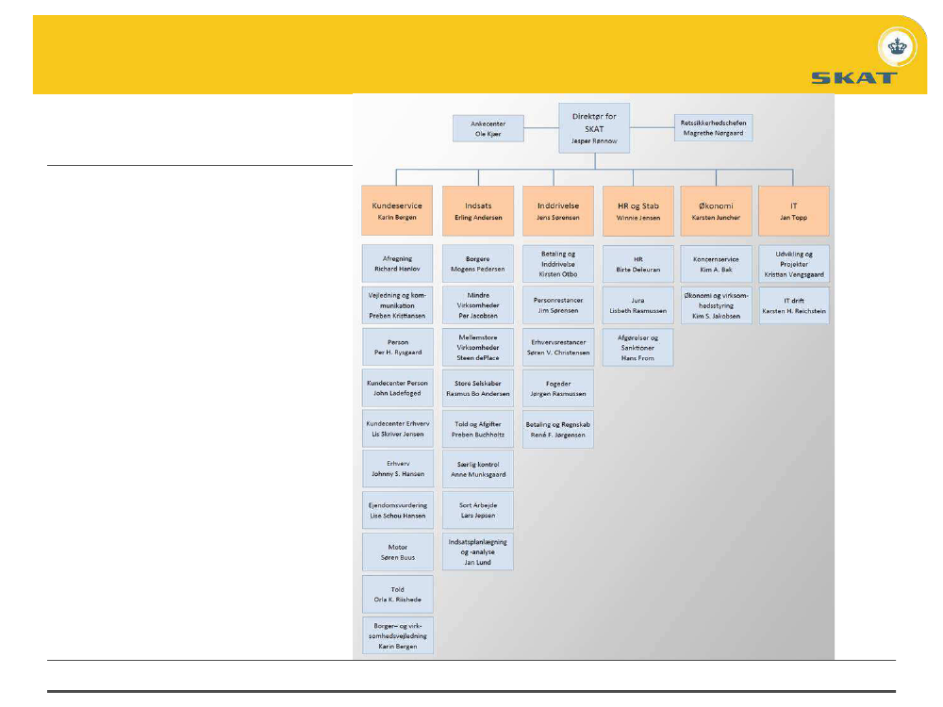Screen dimensions: 943x707
Task: Click the orange Økonomi department box
Action: pyautogui.click(x=717, y=210)
